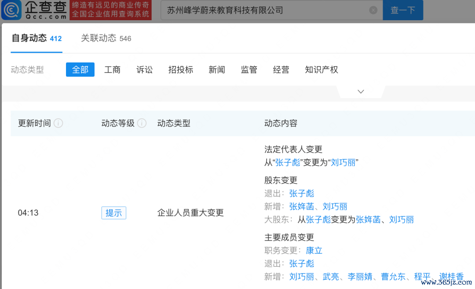Select the 知识产权 filter
Image resolution: width=475 pixels, height=289 pixels.
322,70
